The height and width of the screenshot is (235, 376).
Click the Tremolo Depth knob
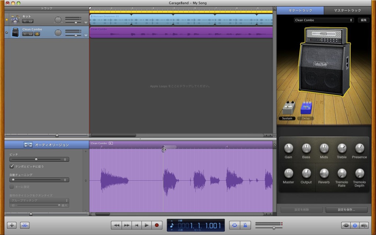point(359,173)
